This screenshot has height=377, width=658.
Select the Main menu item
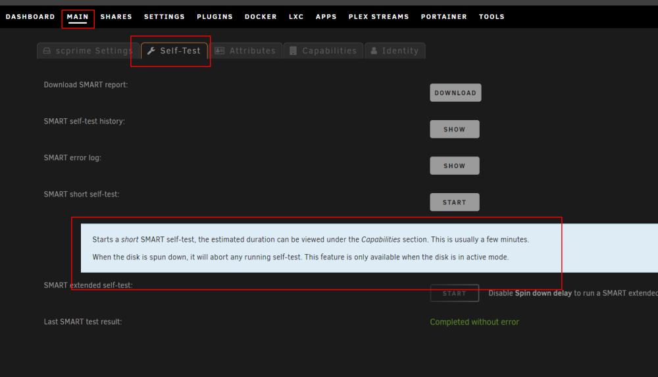click(x=78, y=17)
